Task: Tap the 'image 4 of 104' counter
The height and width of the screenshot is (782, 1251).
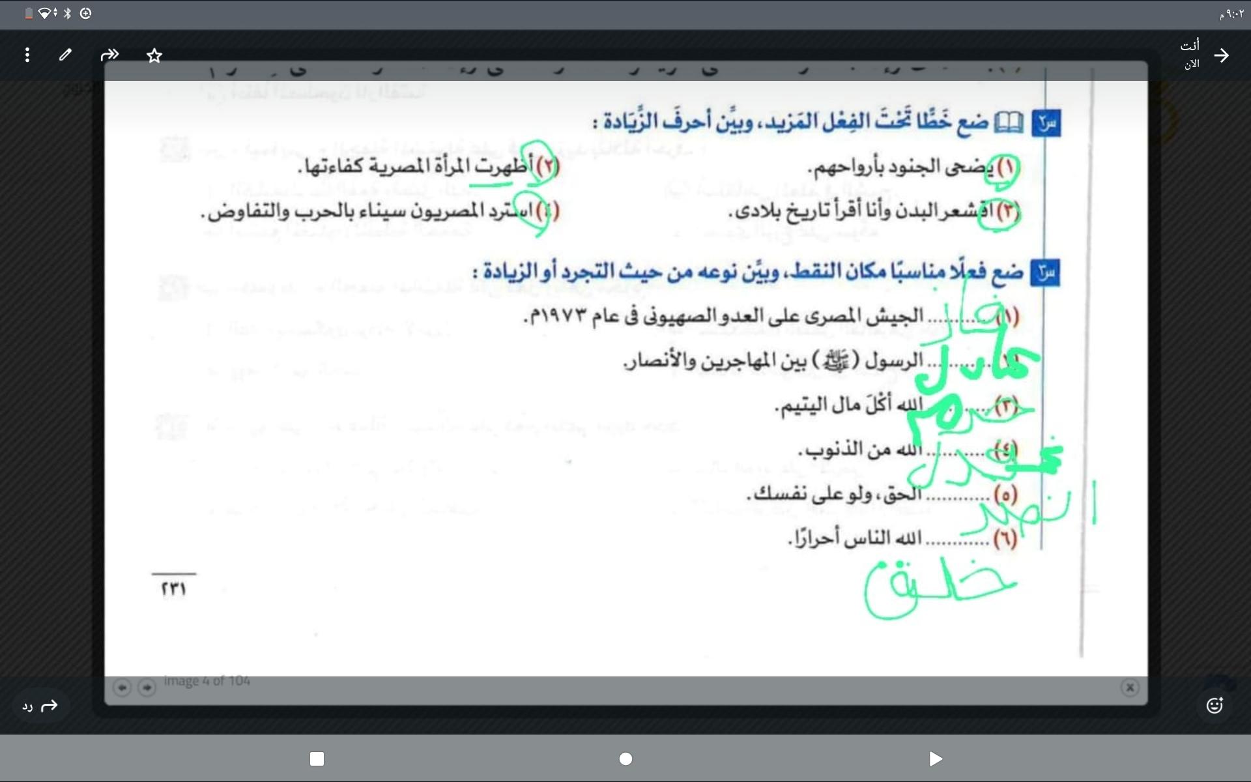Action: pos(207,681)
